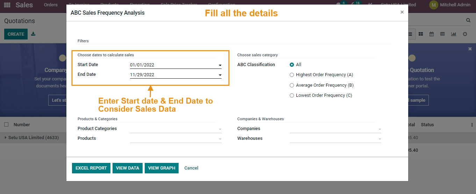476x194 pixels.
Task: Click the search magnifier icon
Action: click(468, 21)
